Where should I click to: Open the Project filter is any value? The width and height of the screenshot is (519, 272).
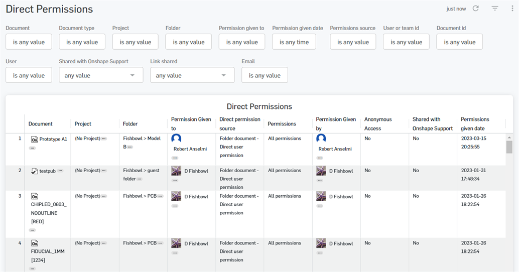coord(136,42)
